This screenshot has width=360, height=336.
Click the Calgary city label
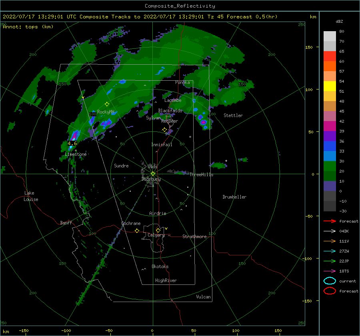click(x=156, y=235)
